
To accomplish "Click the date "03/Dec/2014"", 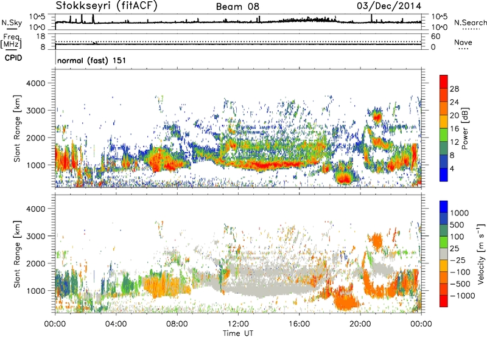I will pos(389,5).
